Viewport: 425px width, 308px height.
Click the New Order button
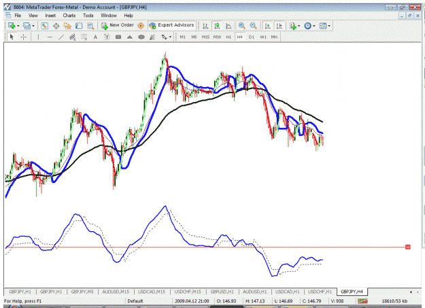pyautogui.click(x=118, y=25)
